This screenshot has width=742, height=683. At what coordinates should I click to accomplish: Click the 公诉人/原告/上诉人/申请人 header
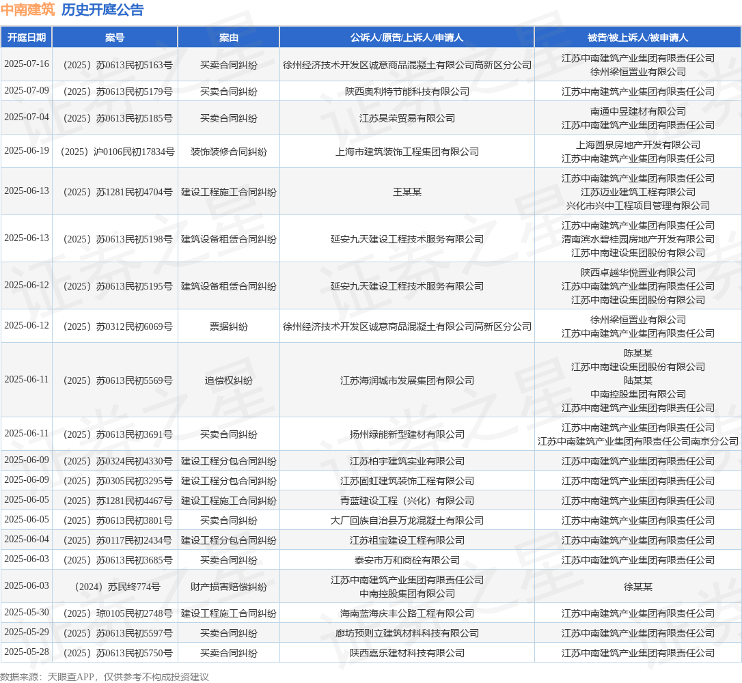[x=407, y=38]
